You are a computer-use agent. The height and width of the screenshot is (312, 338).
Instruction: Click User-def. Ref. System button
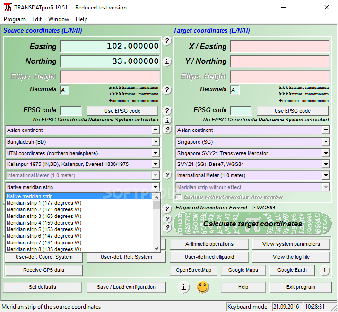pos(126,257)
